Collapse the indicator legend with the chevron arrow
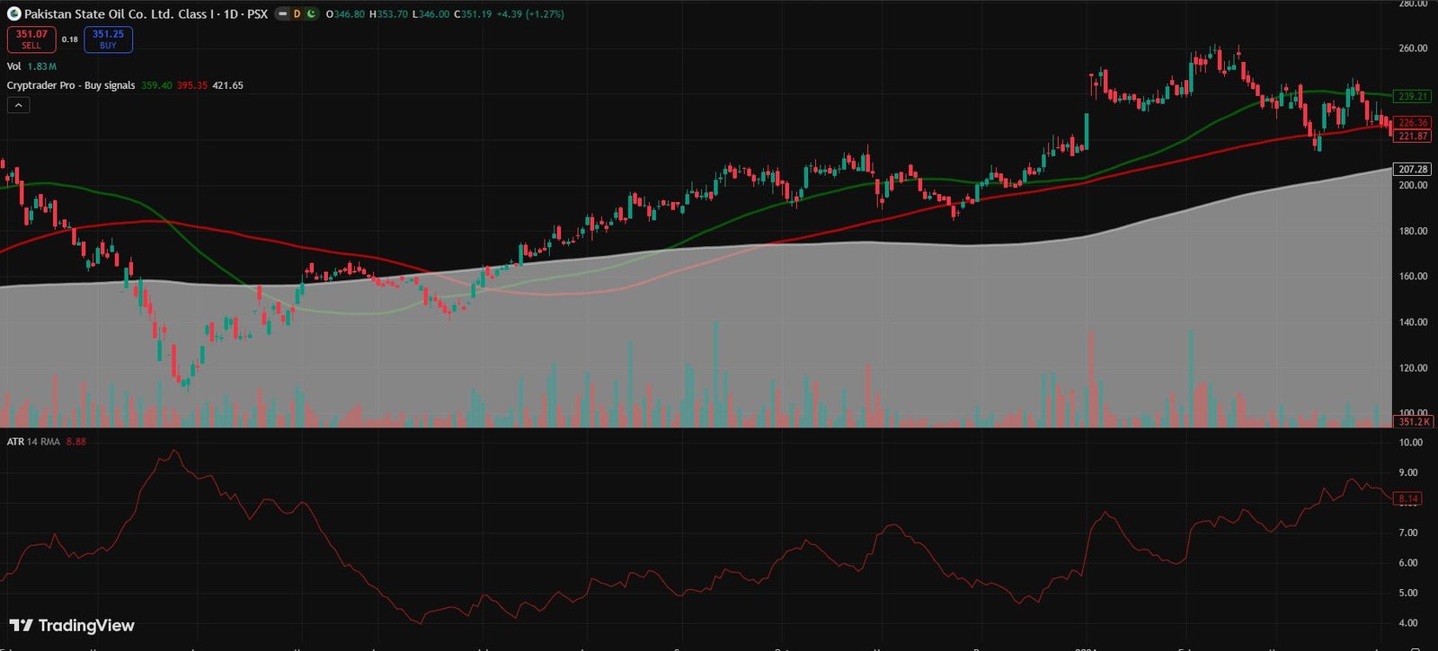 point(19,105)
